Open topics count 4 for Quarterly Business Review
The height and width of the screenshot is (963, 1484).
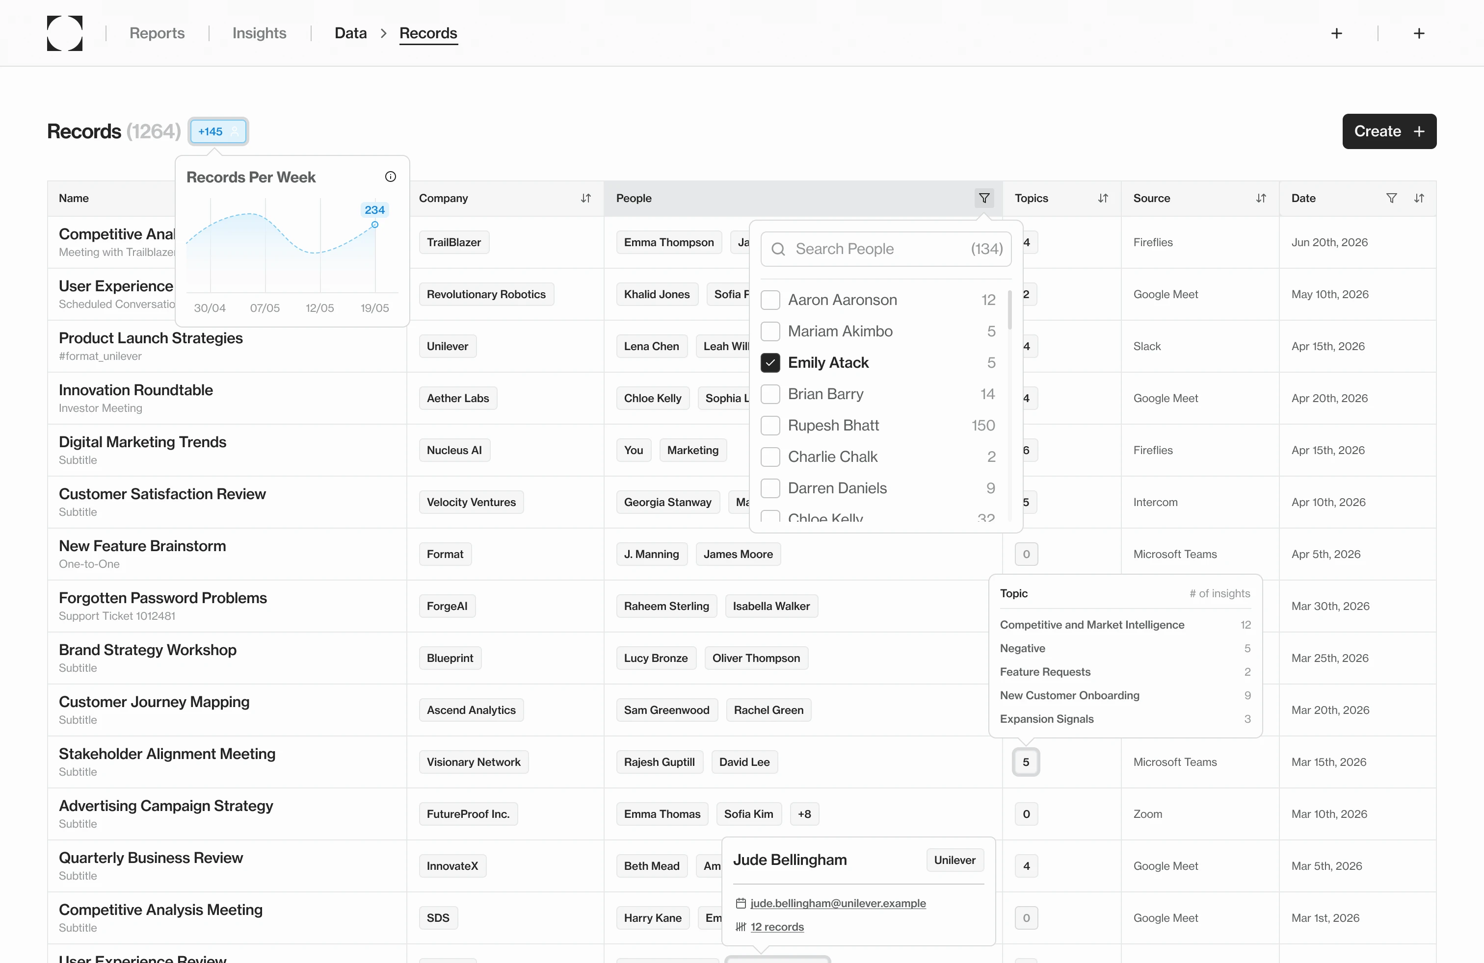point(1026,866)
